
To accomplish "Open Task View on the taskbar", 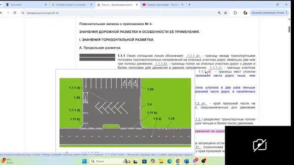I will 136,161.
